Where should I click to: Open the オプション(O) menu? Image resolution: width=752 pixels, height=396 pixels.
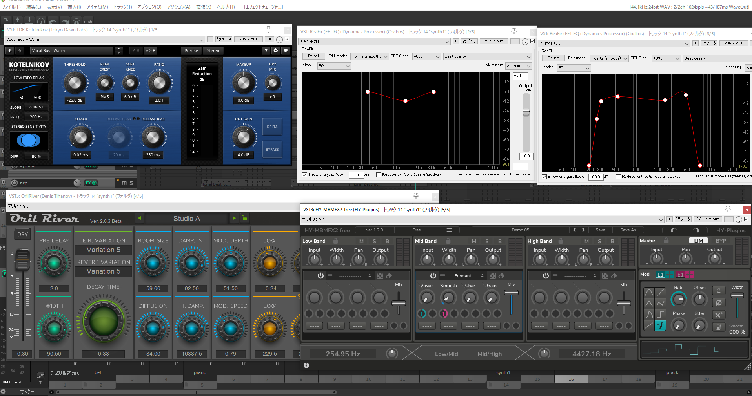point(149,7)
